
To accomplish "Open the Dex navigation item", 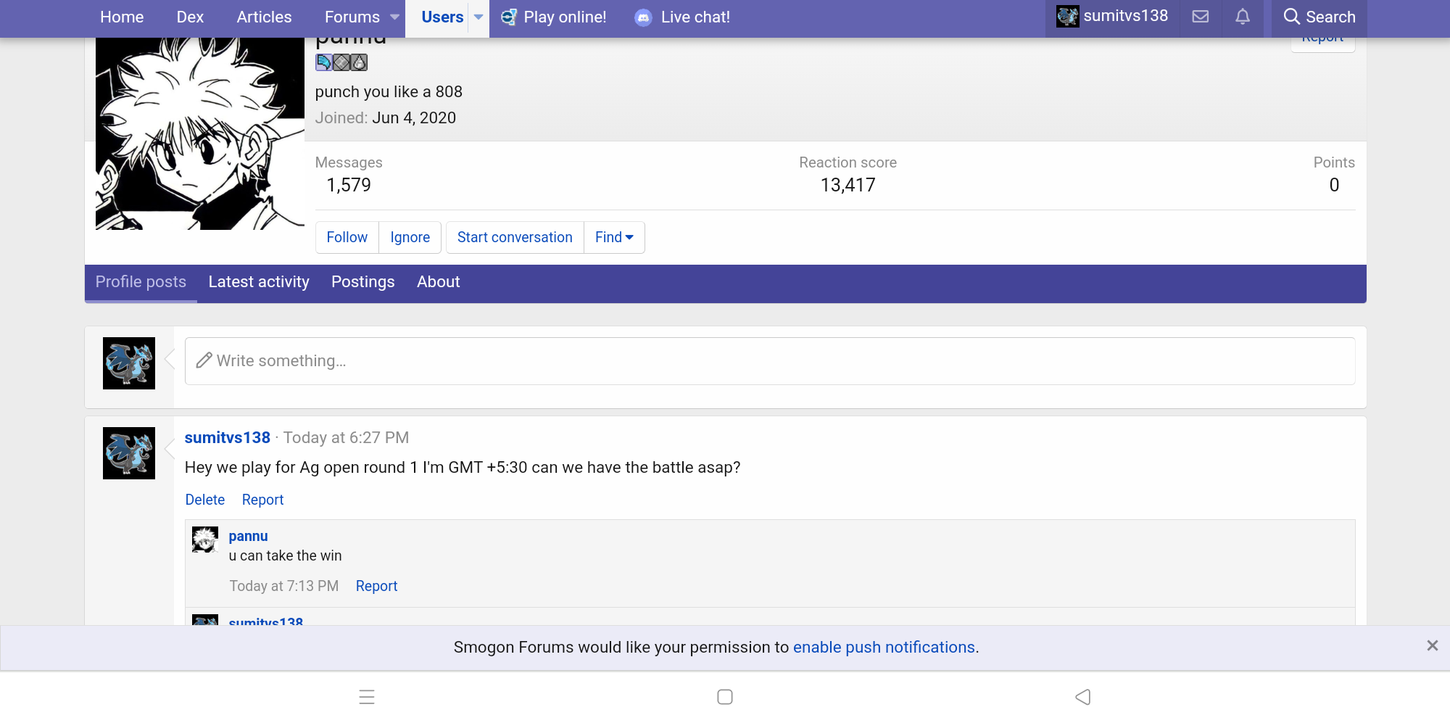I will [x=190, y=17].
